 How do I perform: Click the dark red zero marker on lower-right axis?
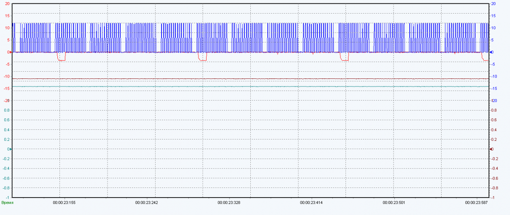click(491, 149)
